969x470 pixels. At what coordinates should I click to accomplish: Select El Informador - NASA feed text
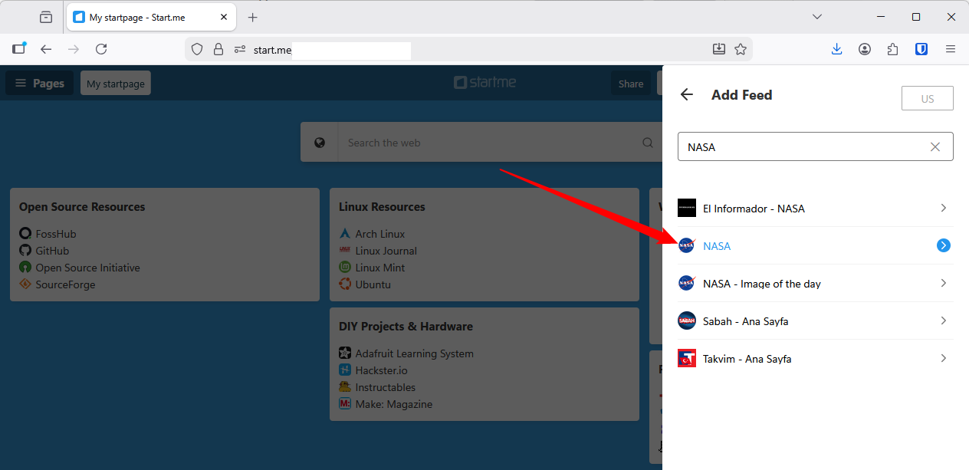click(754, 209)
